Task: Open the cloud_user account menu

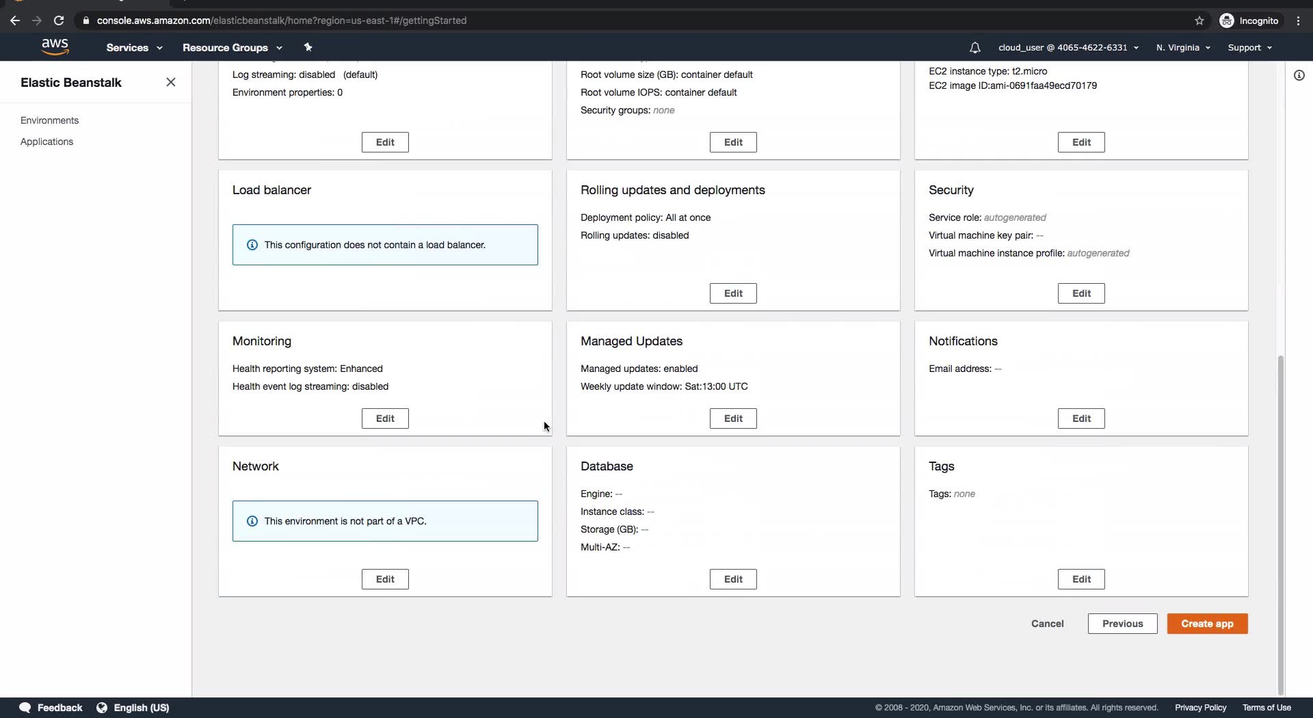Action: [x=1068, y=48]
